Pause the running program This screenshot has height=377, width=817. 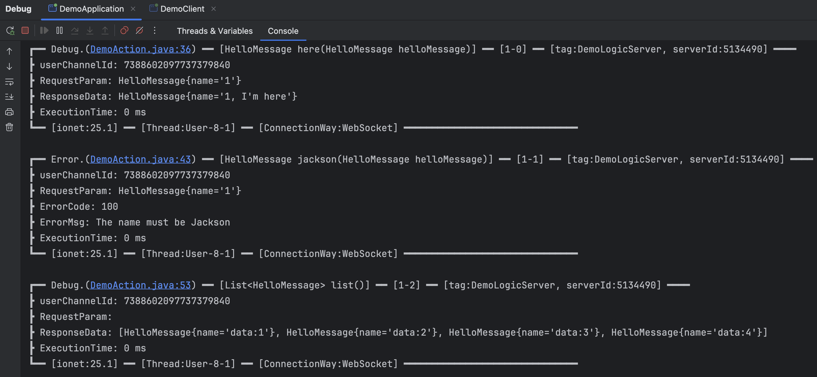coord(59,30)
